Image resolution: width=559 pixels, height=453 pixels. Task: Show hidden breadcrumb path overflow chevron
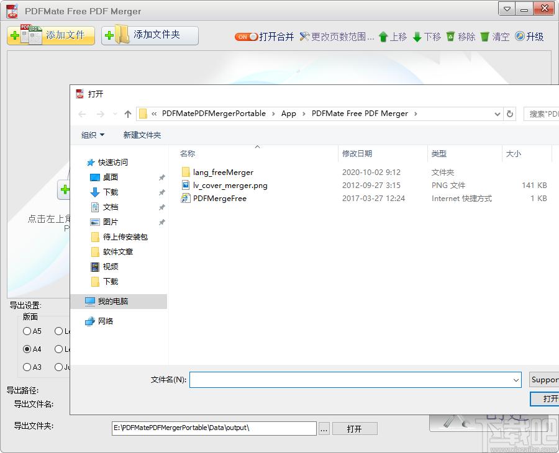coord(154,114)
